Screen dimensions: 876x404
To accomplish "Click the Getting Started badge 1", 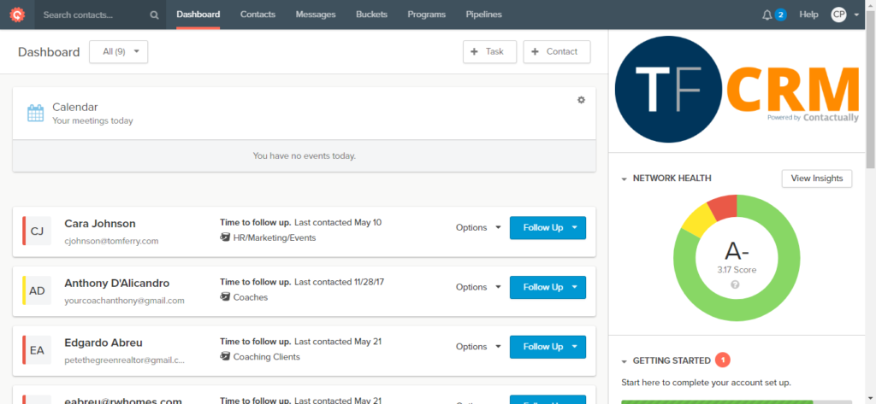I will 722,360.
